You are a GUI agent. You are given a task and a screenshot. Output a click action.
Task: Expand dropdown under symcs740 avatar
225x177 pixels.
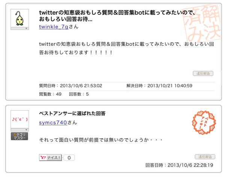(20, 130)
